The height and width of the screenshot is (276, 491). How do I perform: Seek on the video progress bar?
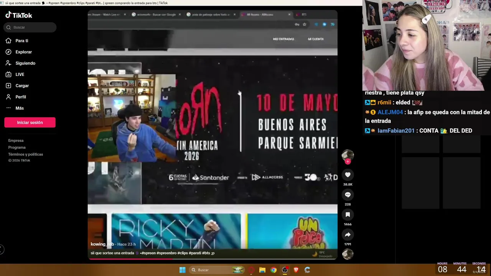(213, 259)
